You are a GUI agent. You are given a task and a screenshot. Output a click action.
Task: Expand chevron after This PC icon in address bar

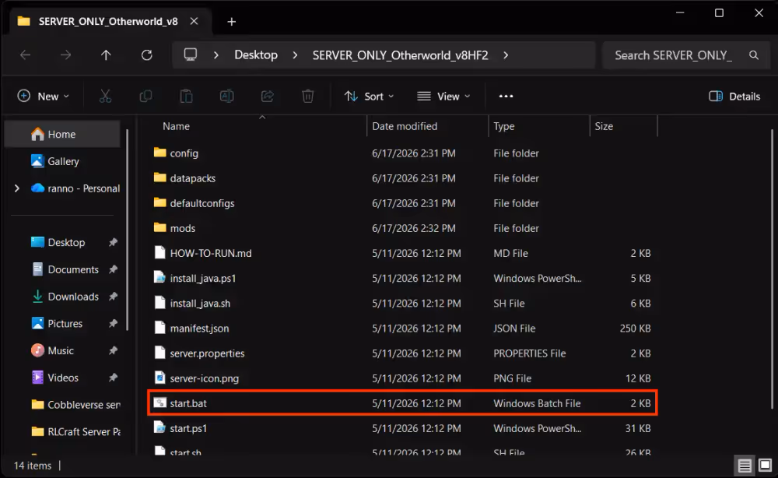coord(216,55)
